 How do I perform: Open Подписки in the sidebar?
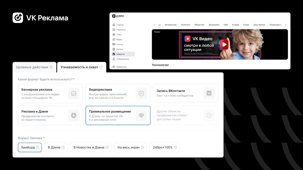[121, 30]
